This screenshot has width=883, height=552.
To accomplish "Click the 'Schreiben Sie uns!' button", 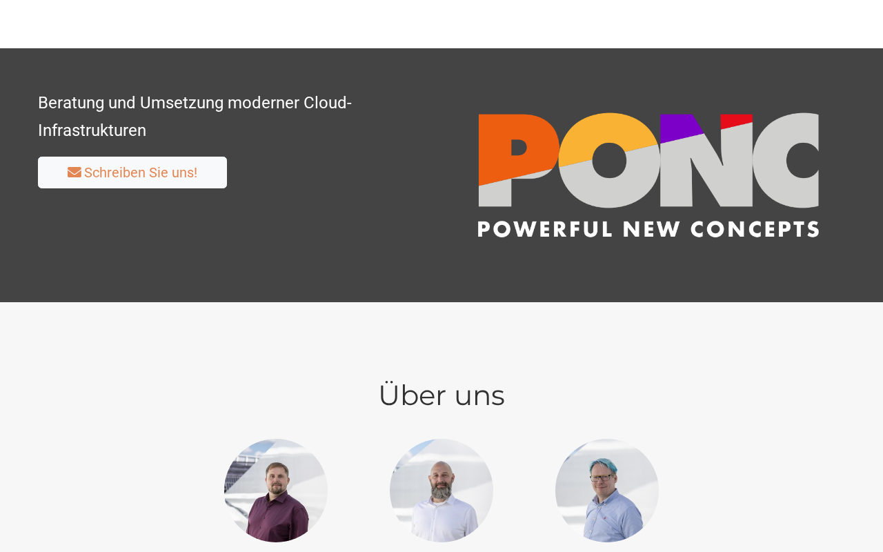I will (132, 172).
